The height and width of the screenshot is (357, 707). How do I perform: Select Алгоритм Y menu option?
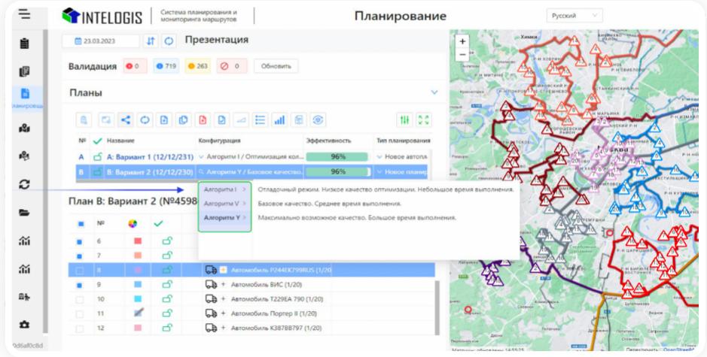pos(224,218)
